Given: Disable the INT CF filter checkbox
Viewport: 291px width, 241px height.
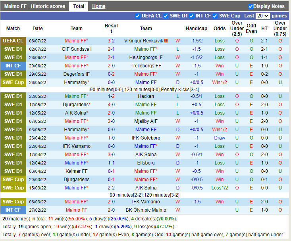Looking at the screenshot, I should pos(191,16).
